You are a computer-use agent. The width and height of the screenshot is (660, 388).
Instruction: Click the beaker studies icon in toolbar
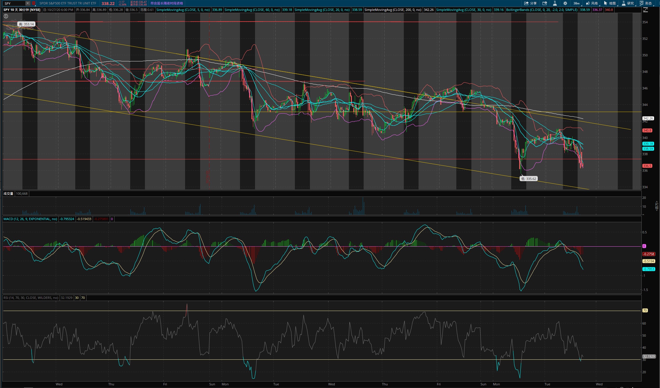(x=555, y=3)
